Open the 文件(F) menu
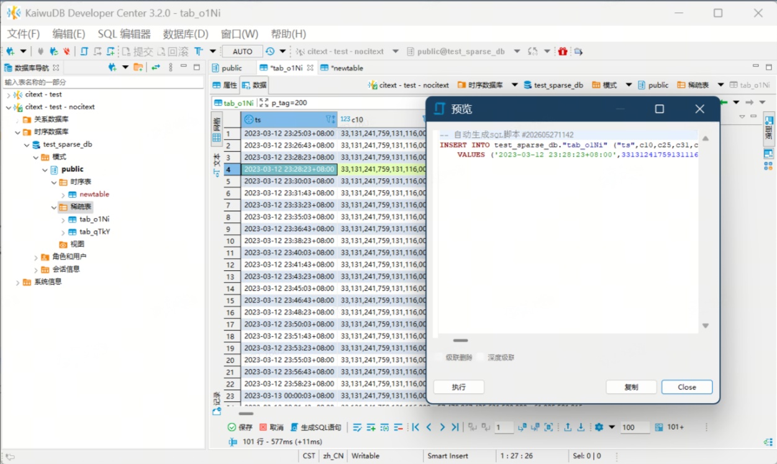The image size is (777, 464). point(23,34)
